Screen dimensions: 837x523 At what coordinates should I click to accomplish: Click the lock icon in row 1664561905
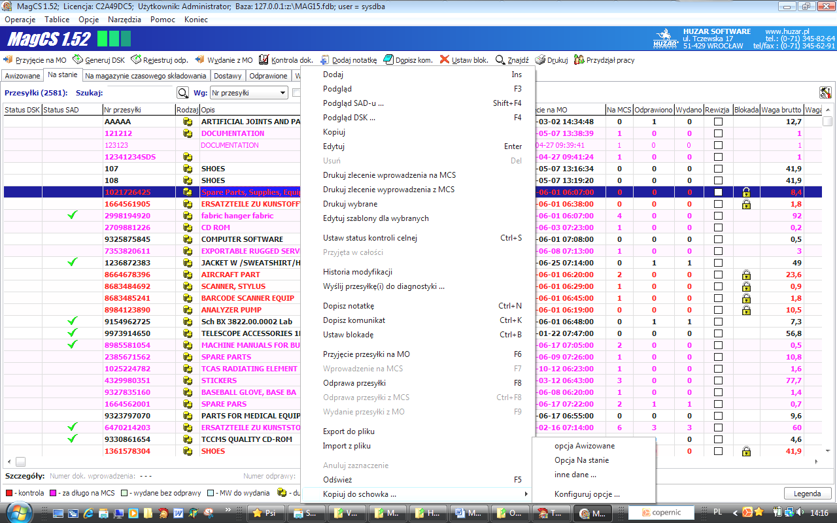(x=746, y=204)
